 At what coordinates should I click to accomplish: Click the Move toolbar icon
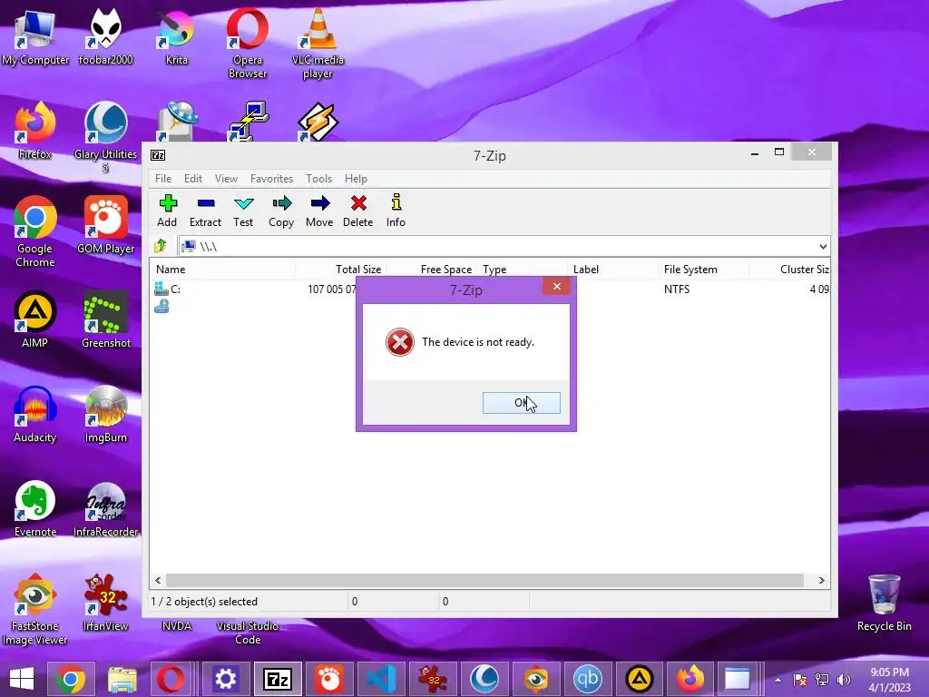319,211
